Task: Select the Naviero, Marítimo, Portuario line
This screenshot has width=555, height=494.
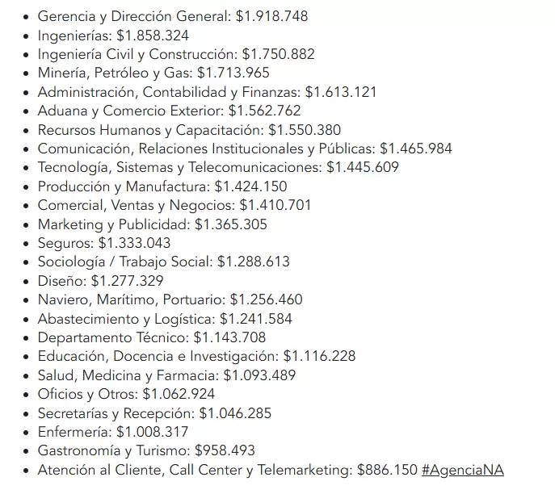Action: tap(170, 299)
